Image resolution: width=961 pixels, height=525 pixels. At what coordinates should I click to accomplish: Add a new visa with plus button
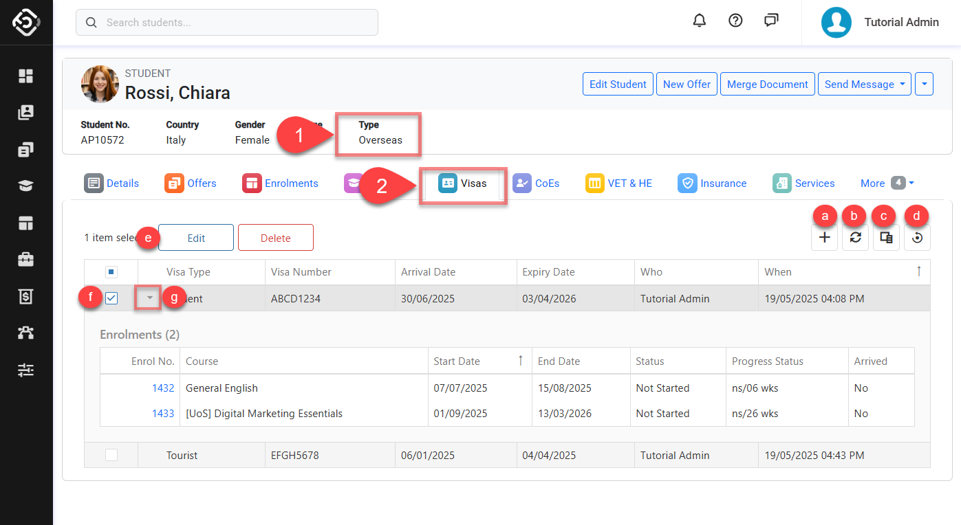pos(825,238)
